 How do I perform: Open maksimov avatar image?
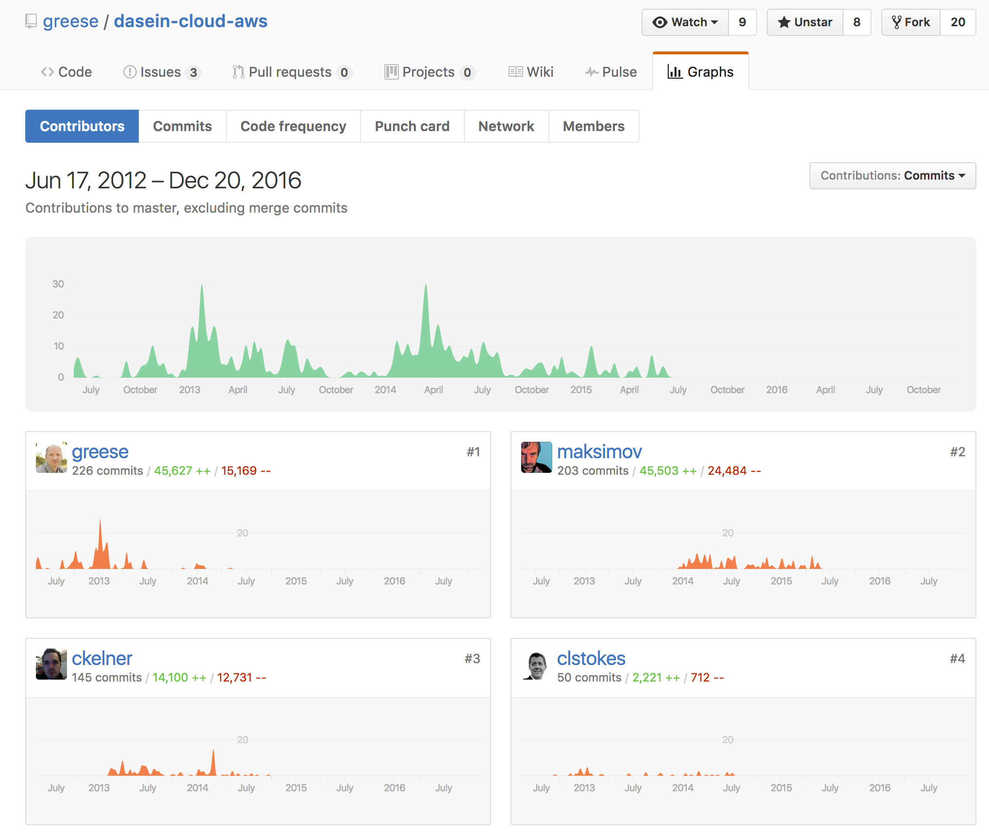click(x=537, y=457)
